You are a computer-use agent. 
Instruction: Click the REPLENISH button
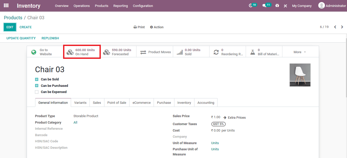[x=50, y=38]
